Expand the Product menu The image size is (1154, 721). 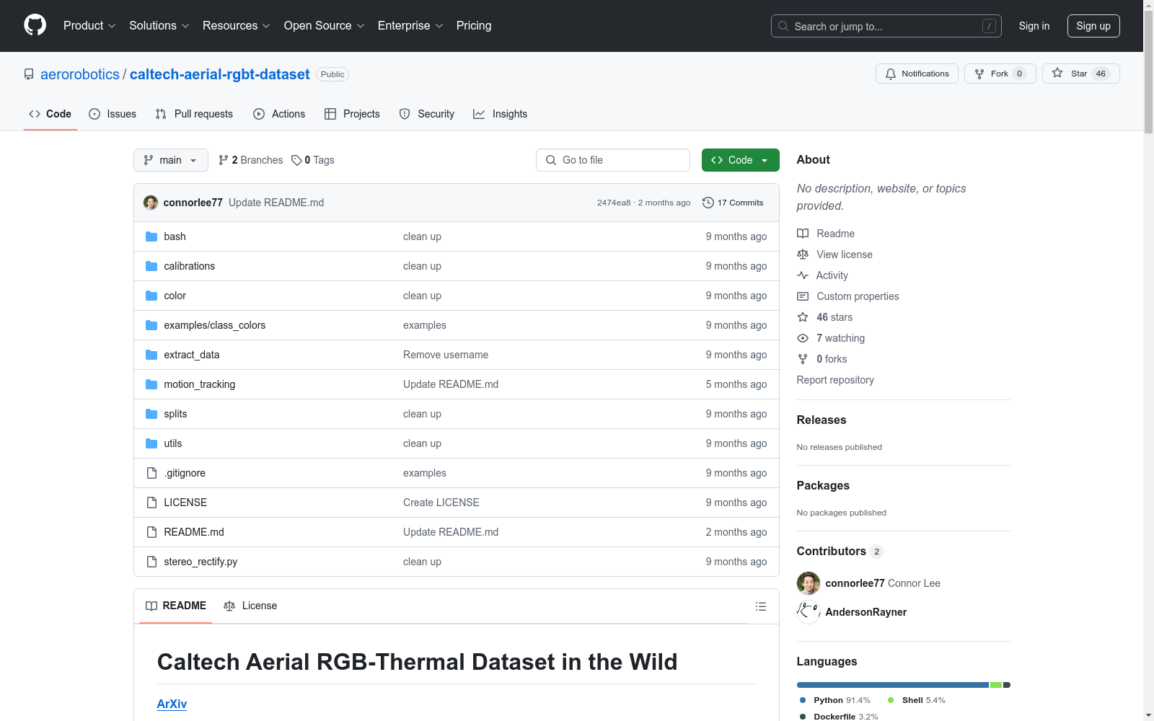(89, 26)
